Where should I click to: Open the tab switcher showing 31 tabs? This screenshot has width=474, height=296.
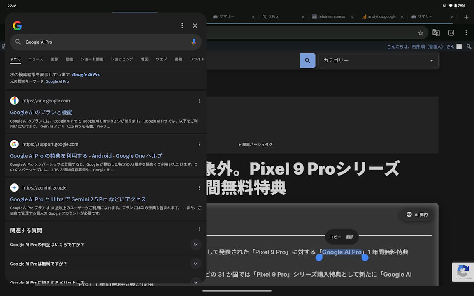(451, 32)
